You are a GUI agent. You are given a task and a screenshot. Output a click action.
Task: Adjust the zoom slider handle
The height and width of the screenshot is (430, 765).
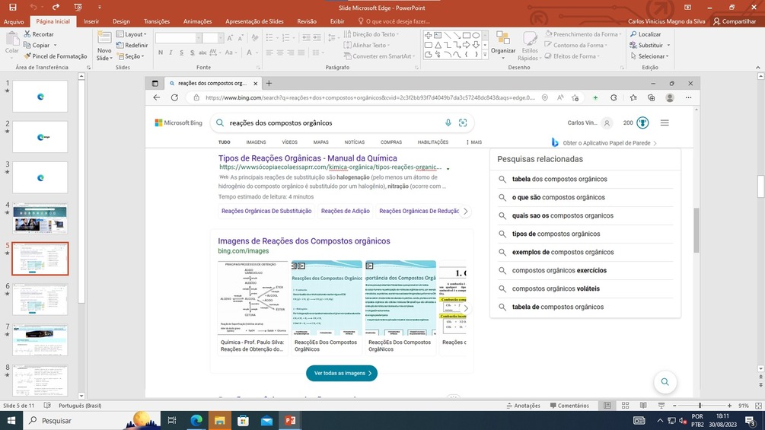(700, 406)
